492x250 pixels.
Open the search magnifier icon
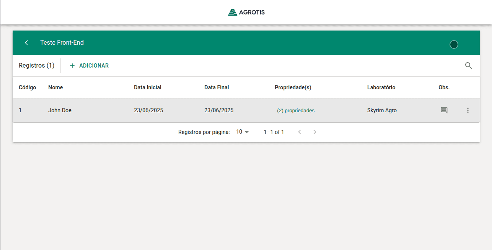[x=468, y=66]
